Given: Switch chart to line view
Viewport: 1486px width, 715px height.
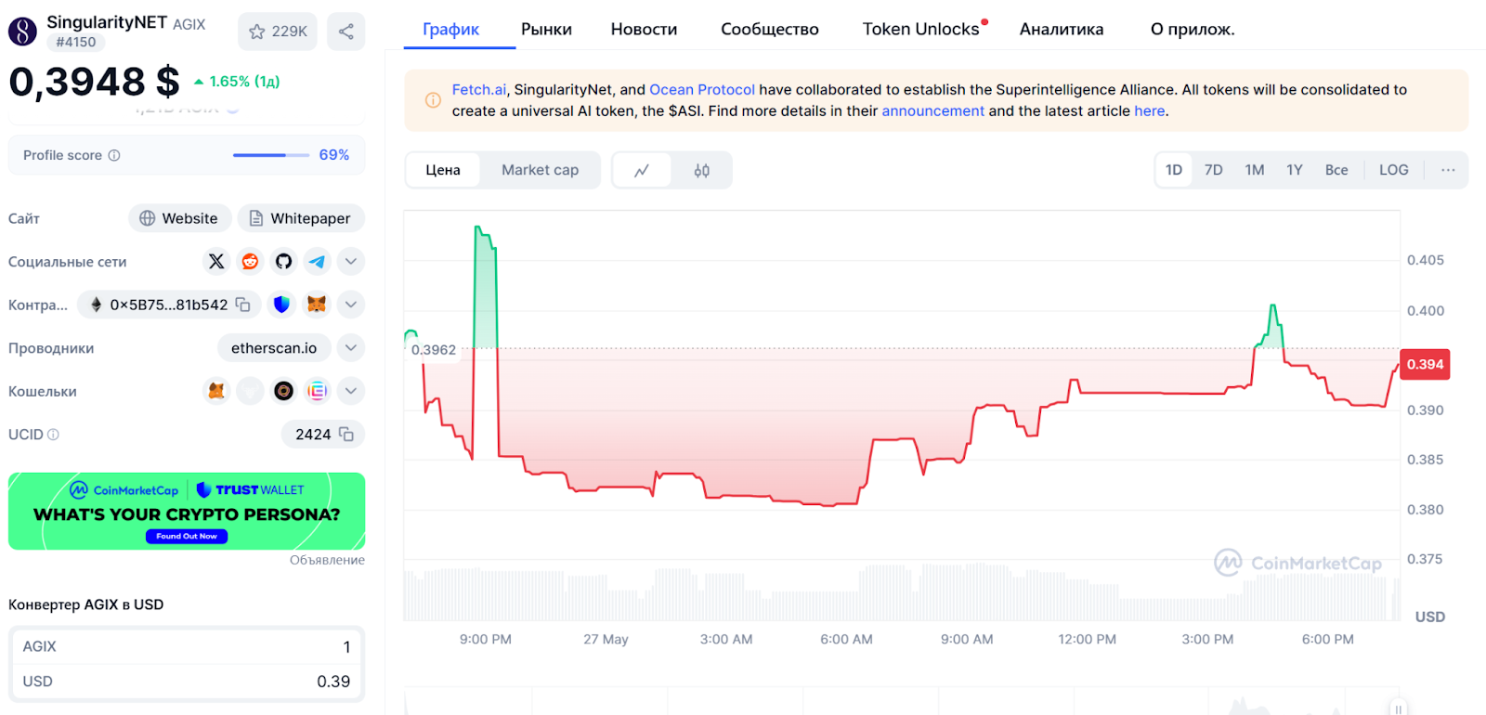Looking at the screenshot, I should pyautogui.click(x=642, y=171).
